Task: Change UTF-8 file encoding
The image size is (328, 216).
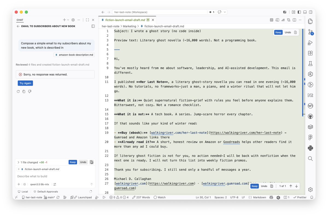Action: click(x=234, y=197)
